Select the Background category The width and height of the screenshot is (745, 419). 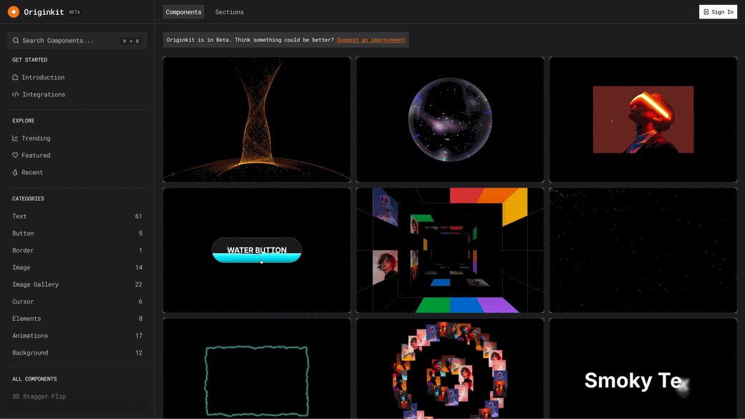pyautogui.click(x=77, y=352)
